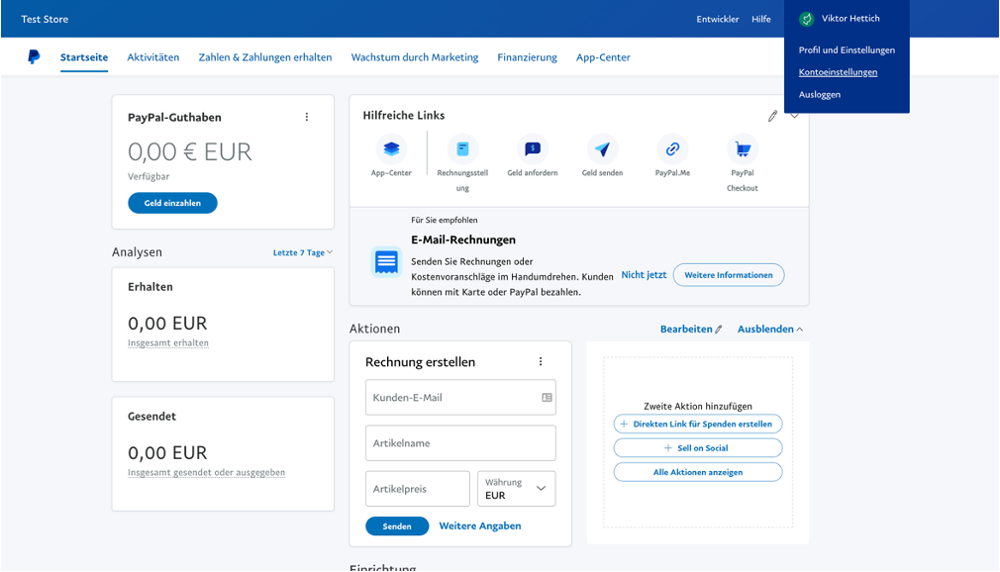Click the Sell on Social button
This screenshot has height=572, width=1000.
(698, 448)
